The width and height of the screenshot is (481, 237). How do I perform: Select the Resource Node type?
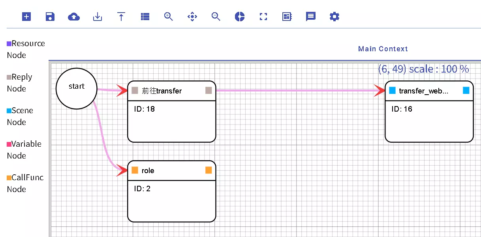(26, 49)
